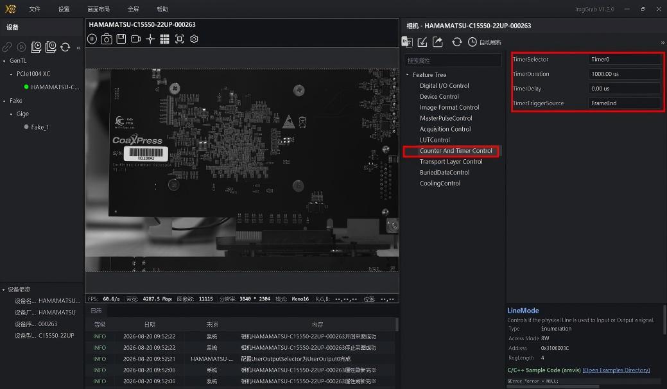Click log entry dated 2026-08-20 09:52:21
This screenshot has width=667, height=389.
point(241,359)
